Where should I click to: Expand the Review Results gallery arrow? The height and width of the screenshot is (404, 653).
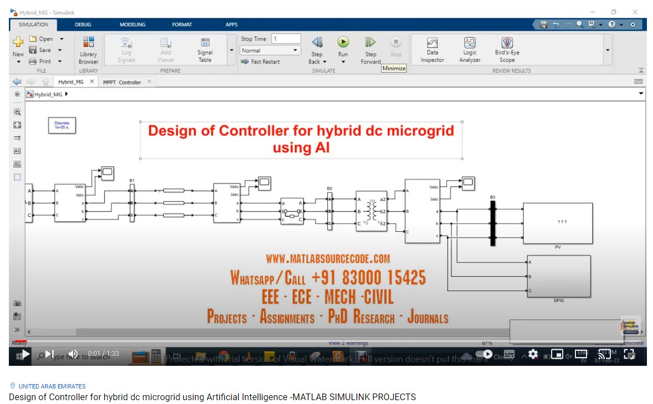point(608,50)
